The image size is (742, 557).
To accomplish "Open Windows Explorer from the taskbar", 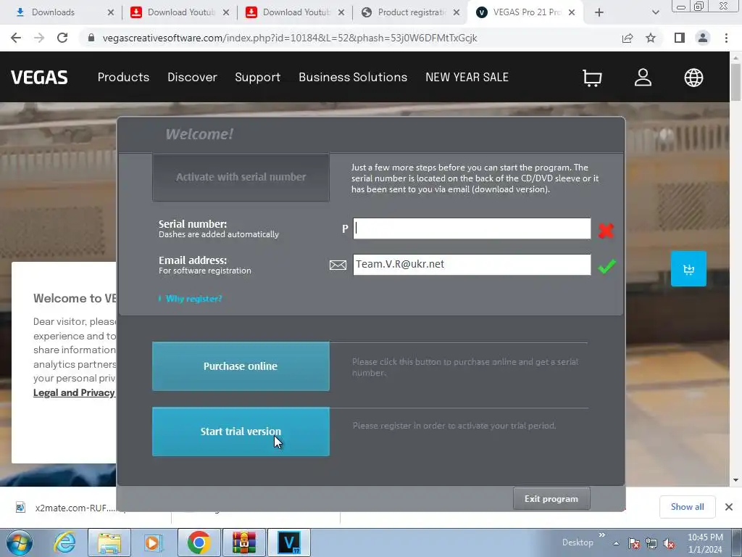I will tap(109, 542).
